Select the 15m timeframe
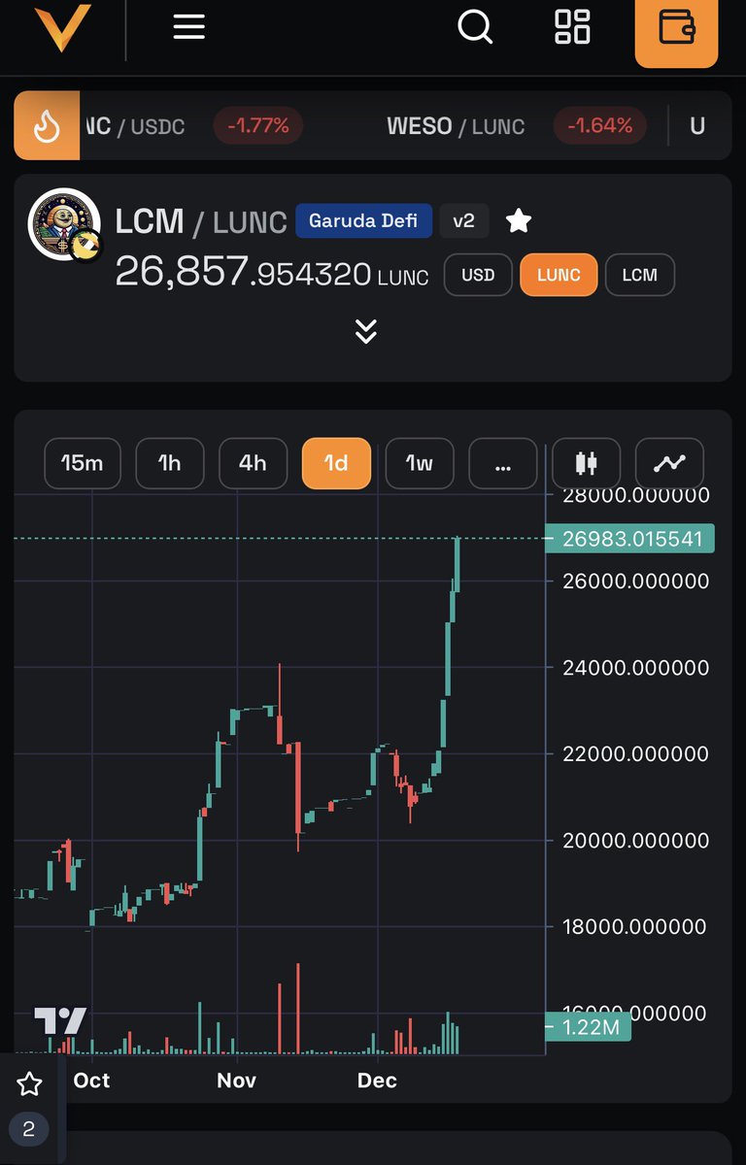 pos(83,463)
